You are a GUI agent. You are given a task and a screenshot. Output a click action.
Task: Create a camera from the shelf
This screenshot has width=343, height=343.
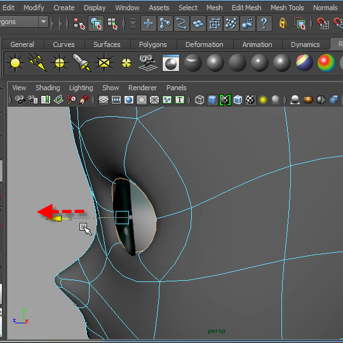pos(148,63)
